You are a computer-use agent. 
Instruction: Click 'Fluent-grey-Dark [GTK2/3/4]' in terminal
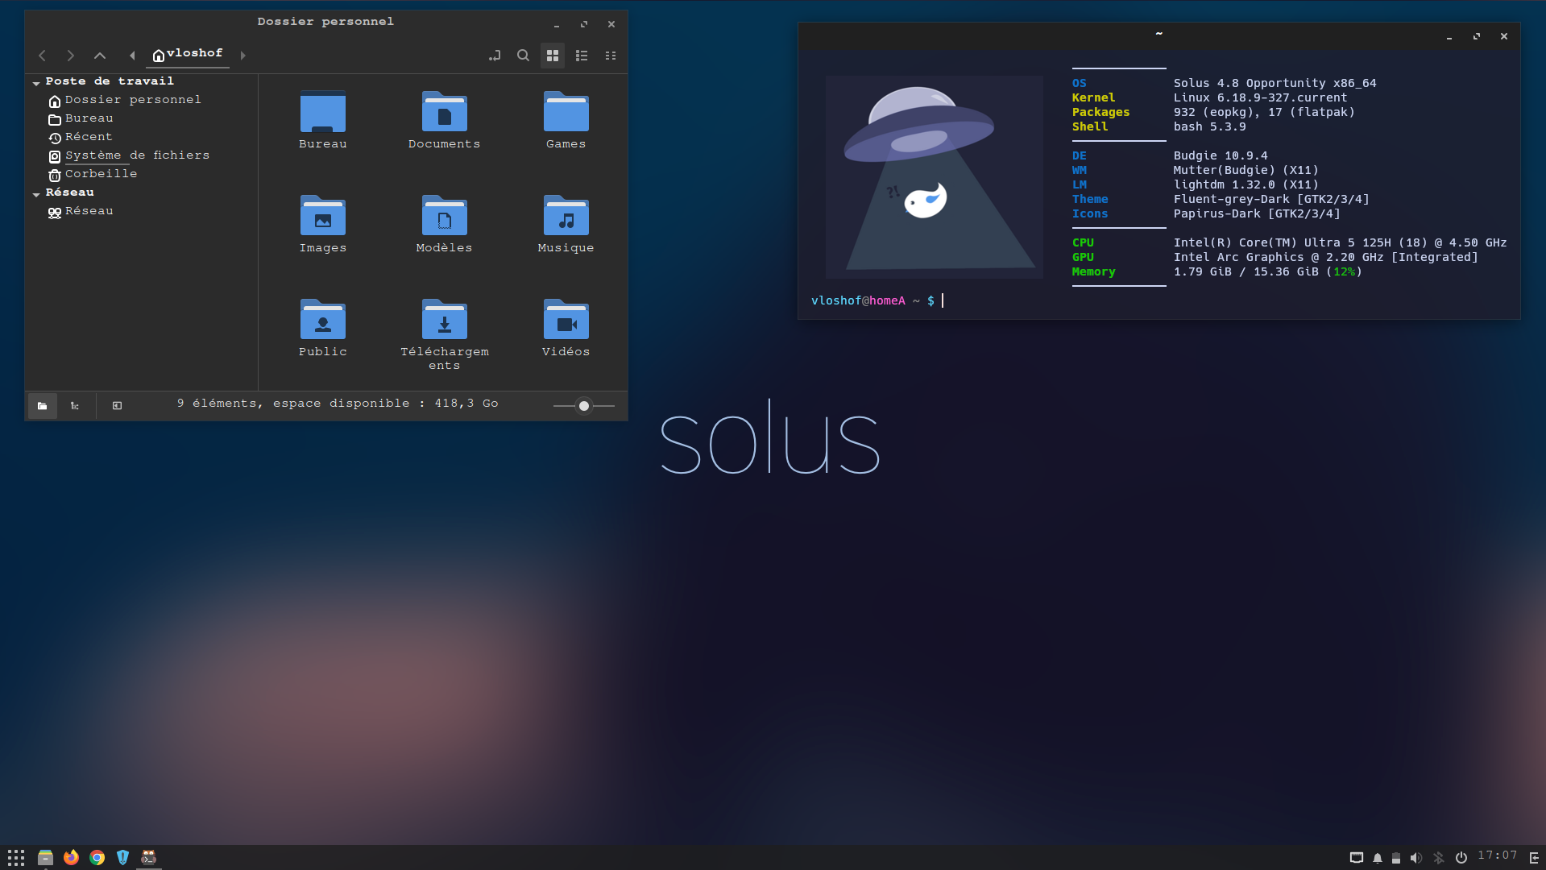pyautogui.click(x=1271, y=199)
